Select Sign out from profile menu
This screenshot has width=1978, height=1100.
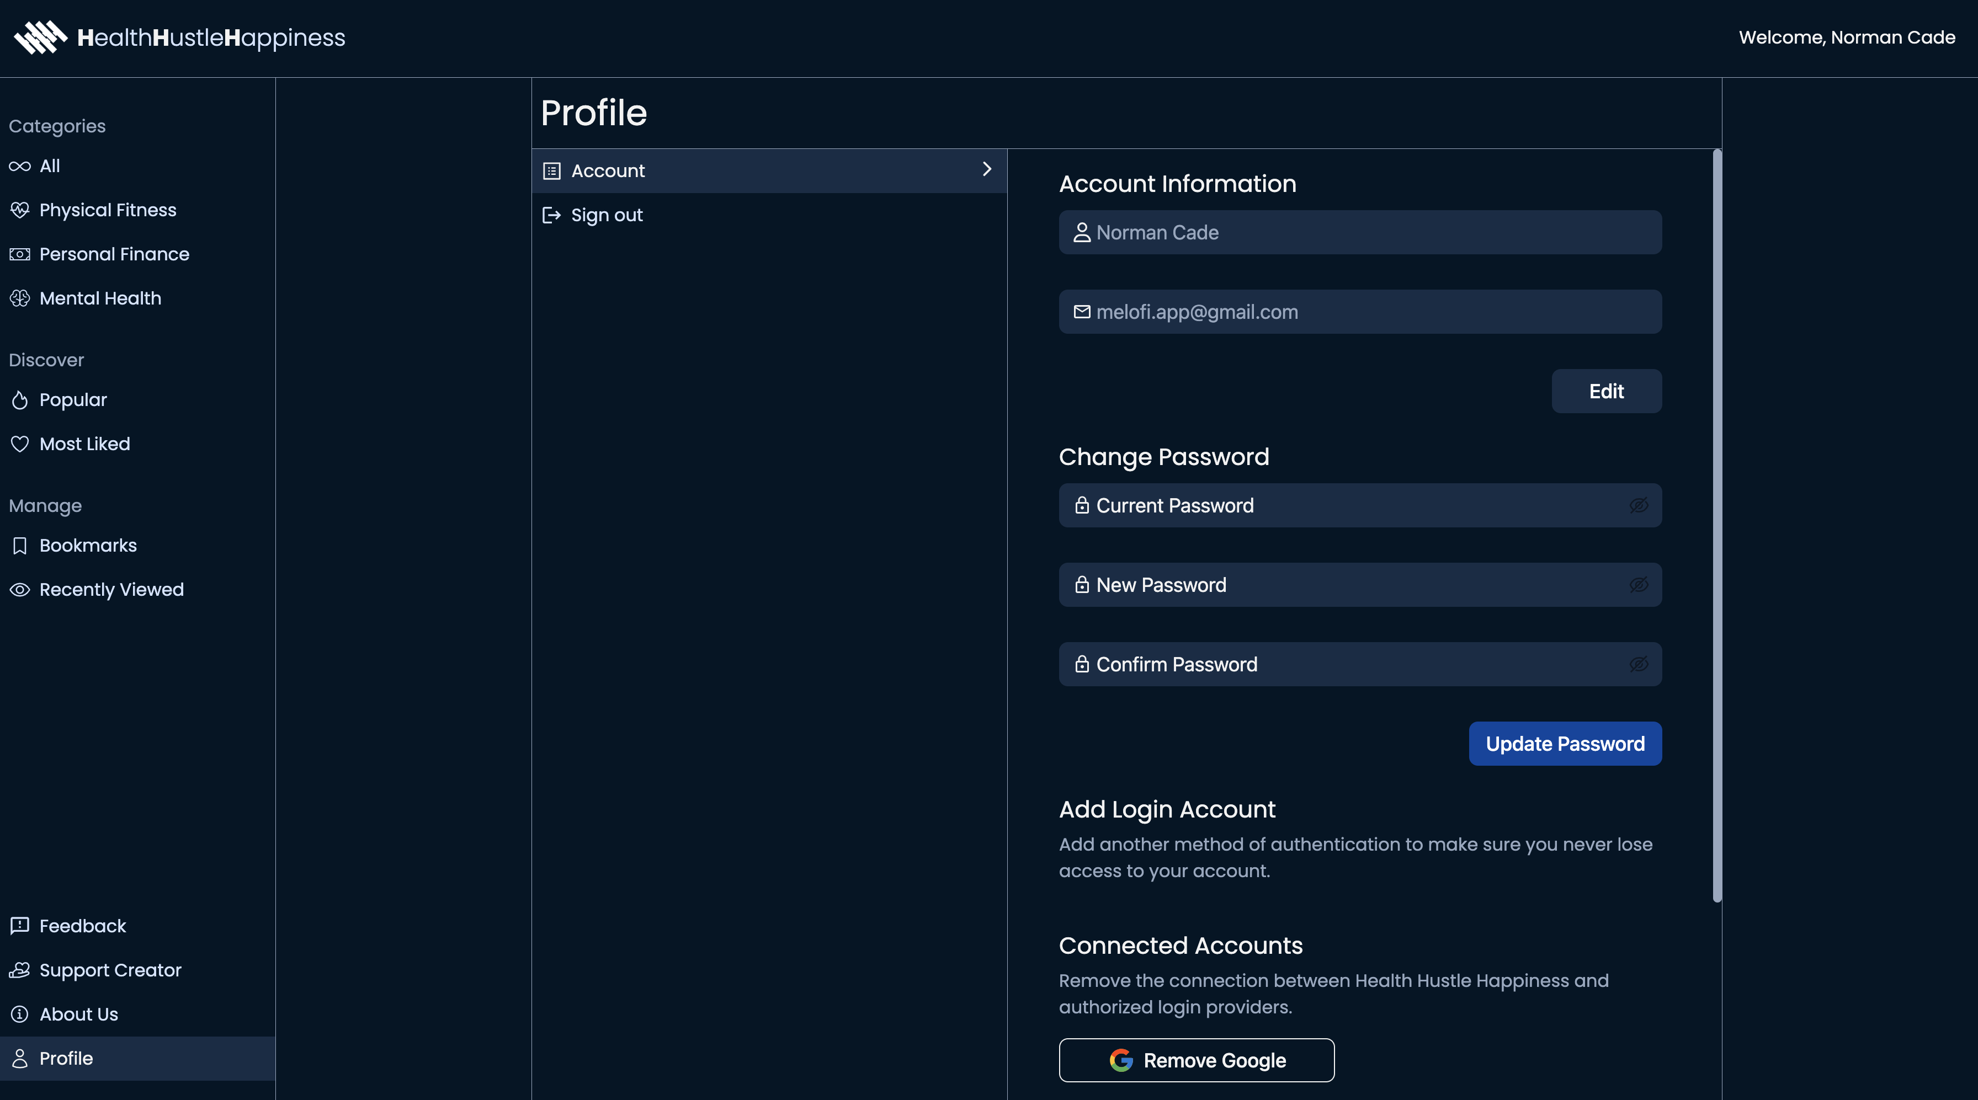(769, 215)
